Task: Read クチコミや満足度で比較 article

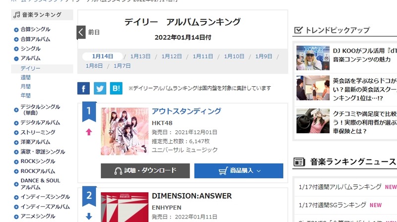Action: tap(365, 122)
